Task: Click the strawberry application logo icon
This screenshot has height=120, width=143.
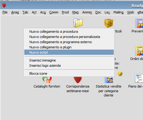Action: tap(4, 5)
